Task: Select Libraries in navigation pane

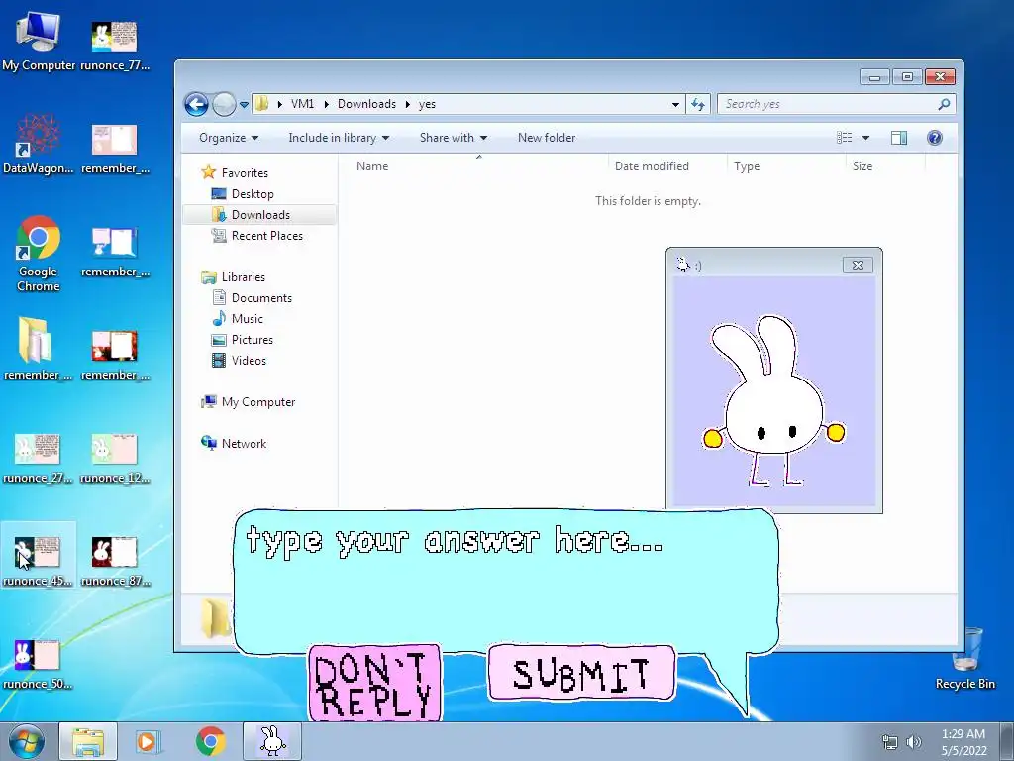Action: (234, 277)
